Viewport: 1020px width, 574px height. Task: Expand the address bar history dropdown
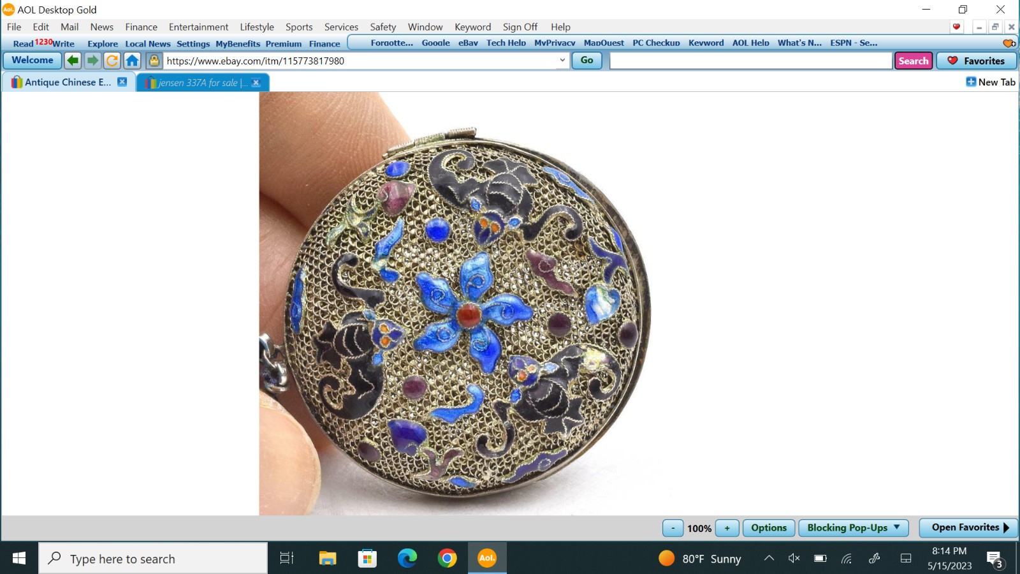click(x=562, y=61)
